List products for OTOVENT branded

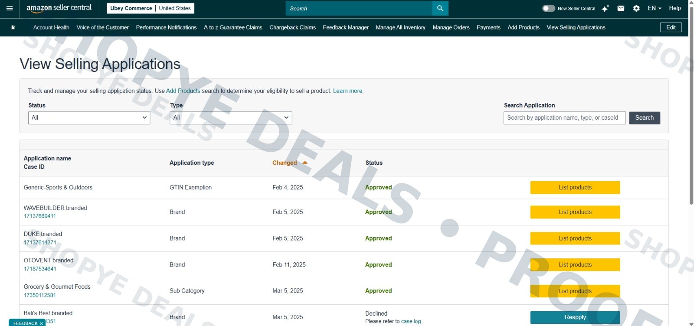pyautogui.click(x=575, y=265)
